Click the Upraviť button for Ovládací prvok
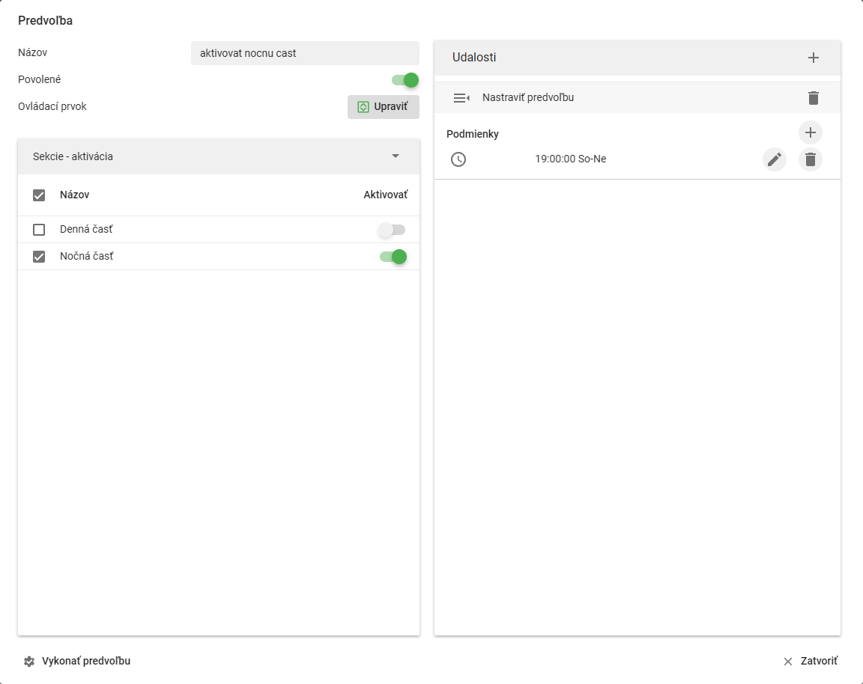 coord(383,107)
